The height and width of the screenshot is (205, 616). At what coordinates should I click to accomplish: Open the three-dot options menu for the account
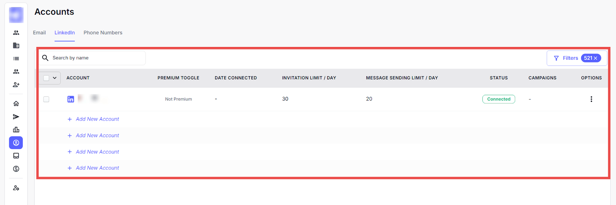click(x=591, y=99)
